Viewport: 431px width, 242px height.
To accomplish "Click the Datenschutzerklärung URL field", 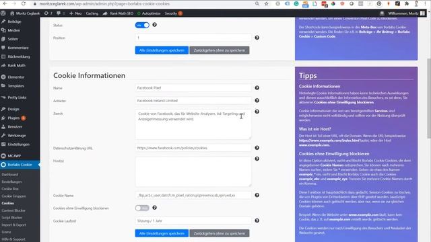I will (193, 148).
